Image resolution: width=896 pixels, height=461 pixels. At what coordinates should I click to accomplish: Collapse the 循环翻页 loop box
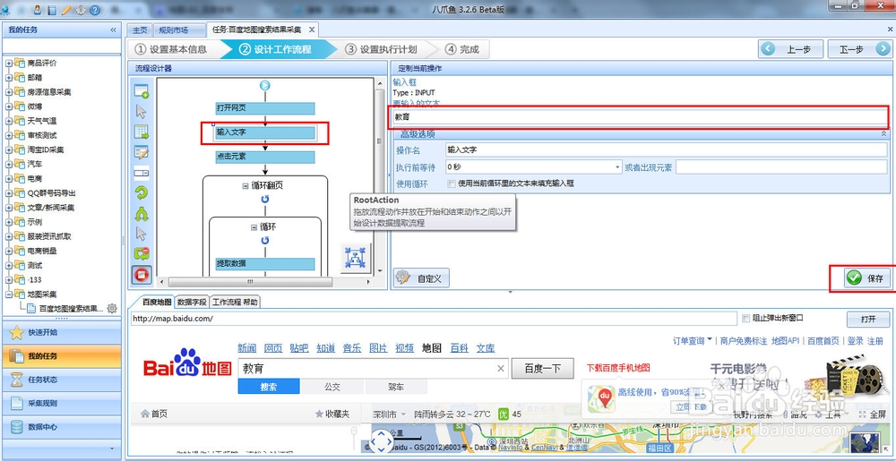246,186
